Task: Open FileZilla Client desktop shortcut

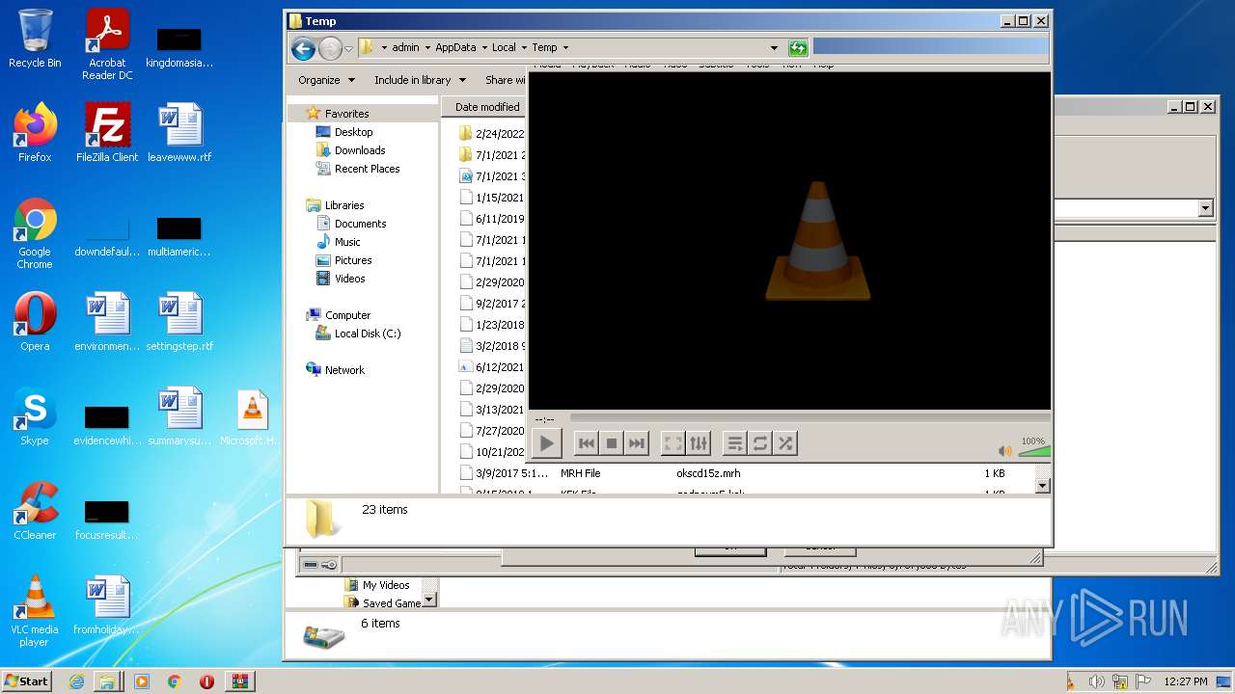Action: [107, 133]
